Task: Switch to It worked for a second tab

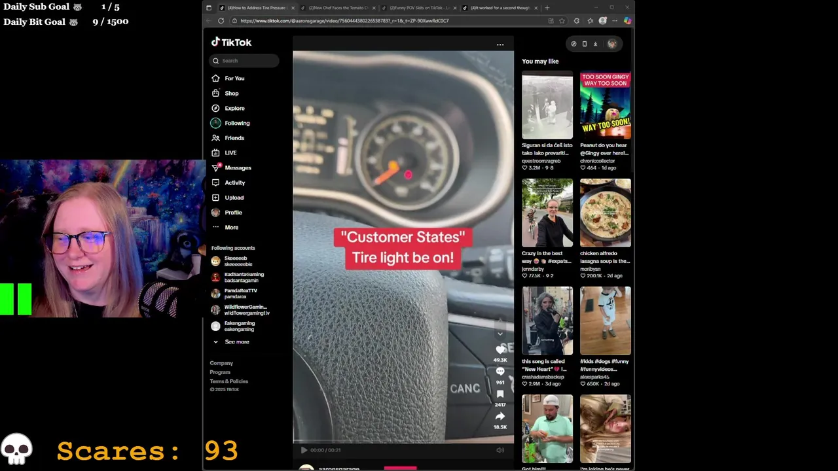Action: (500, 8)
